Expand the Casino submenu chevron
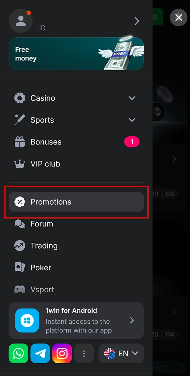Screen dimensions: 190x376 132,98
